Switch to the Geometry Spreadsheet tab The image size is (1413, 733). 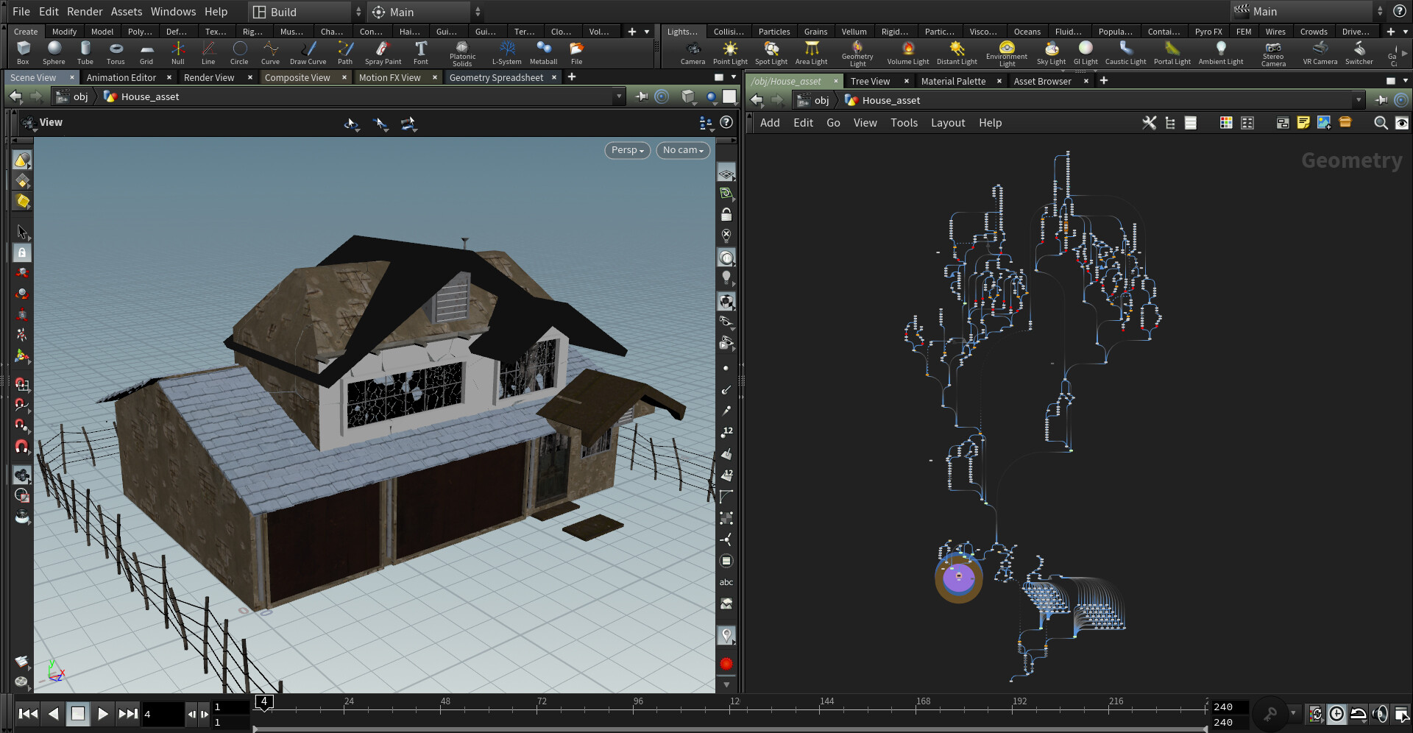click(x=496, y=77)
